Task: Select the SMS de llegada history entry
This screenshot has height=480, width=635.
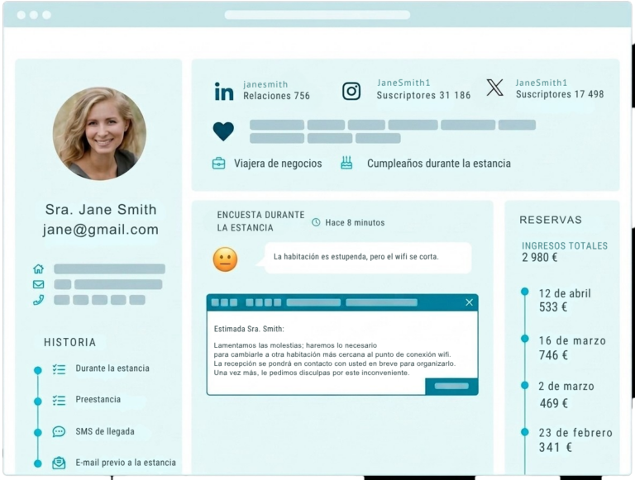Action: tap(105, 431)
